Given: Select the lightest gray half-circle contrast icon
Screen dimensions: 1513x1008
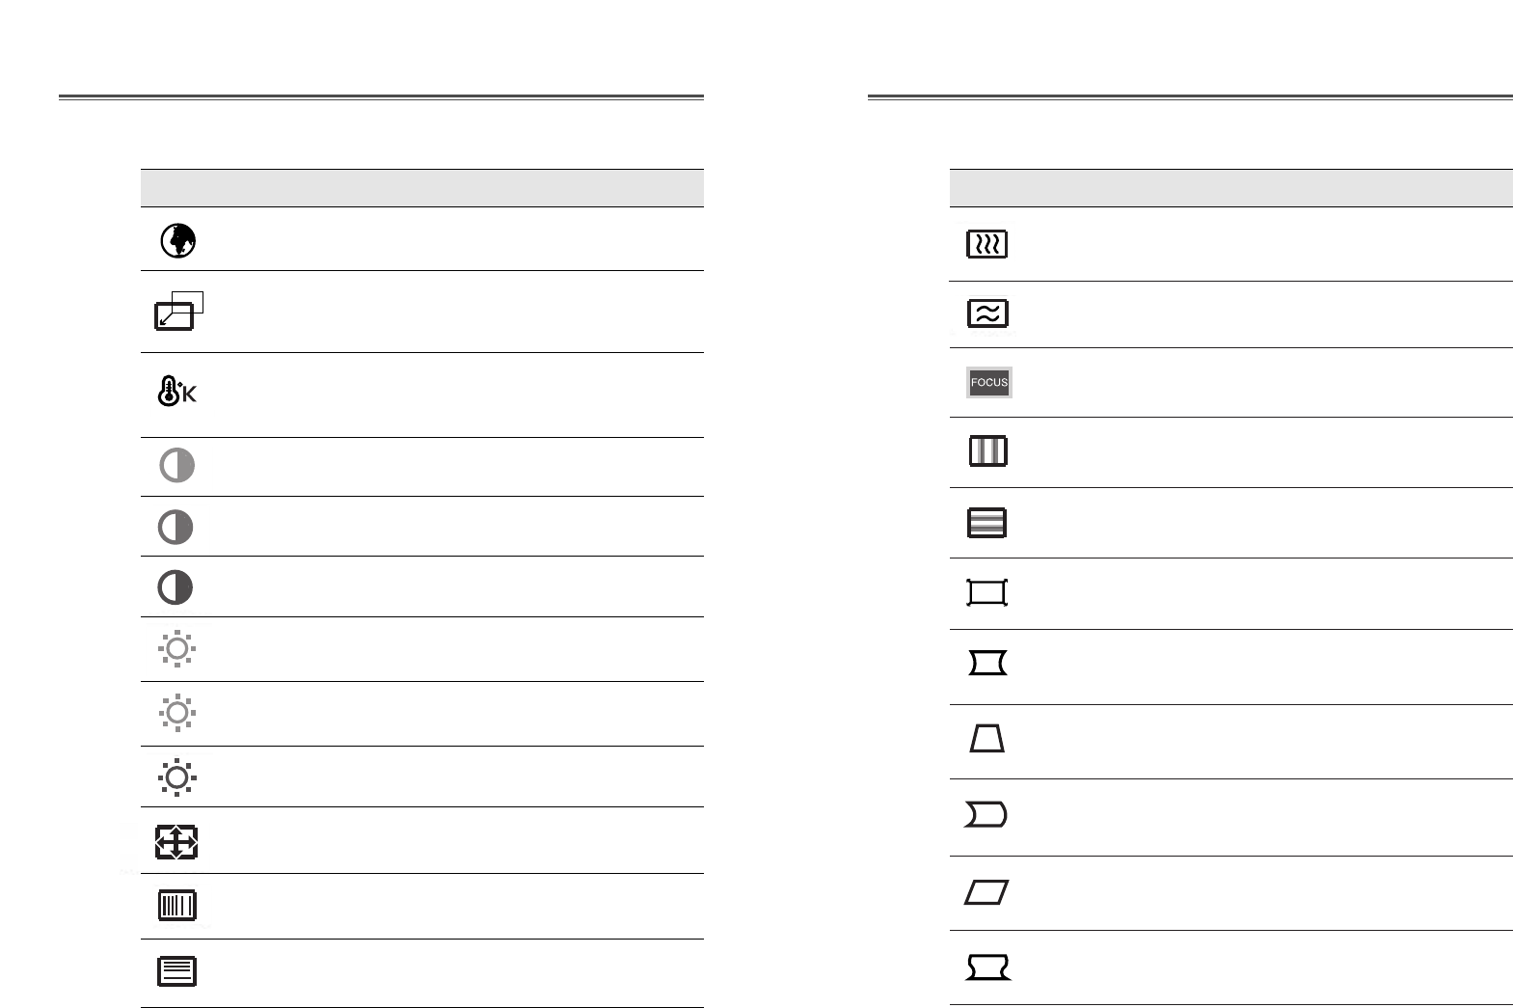Looking at the screenshot, I should click(176, 465).
